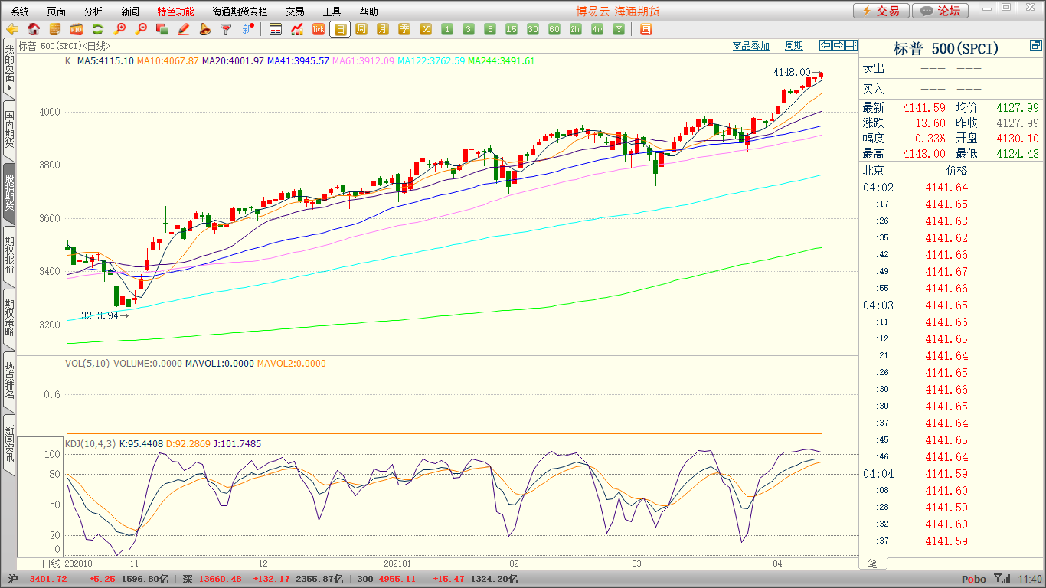
Task: Click restore icon on quote panel
Action: (1035, 46)
